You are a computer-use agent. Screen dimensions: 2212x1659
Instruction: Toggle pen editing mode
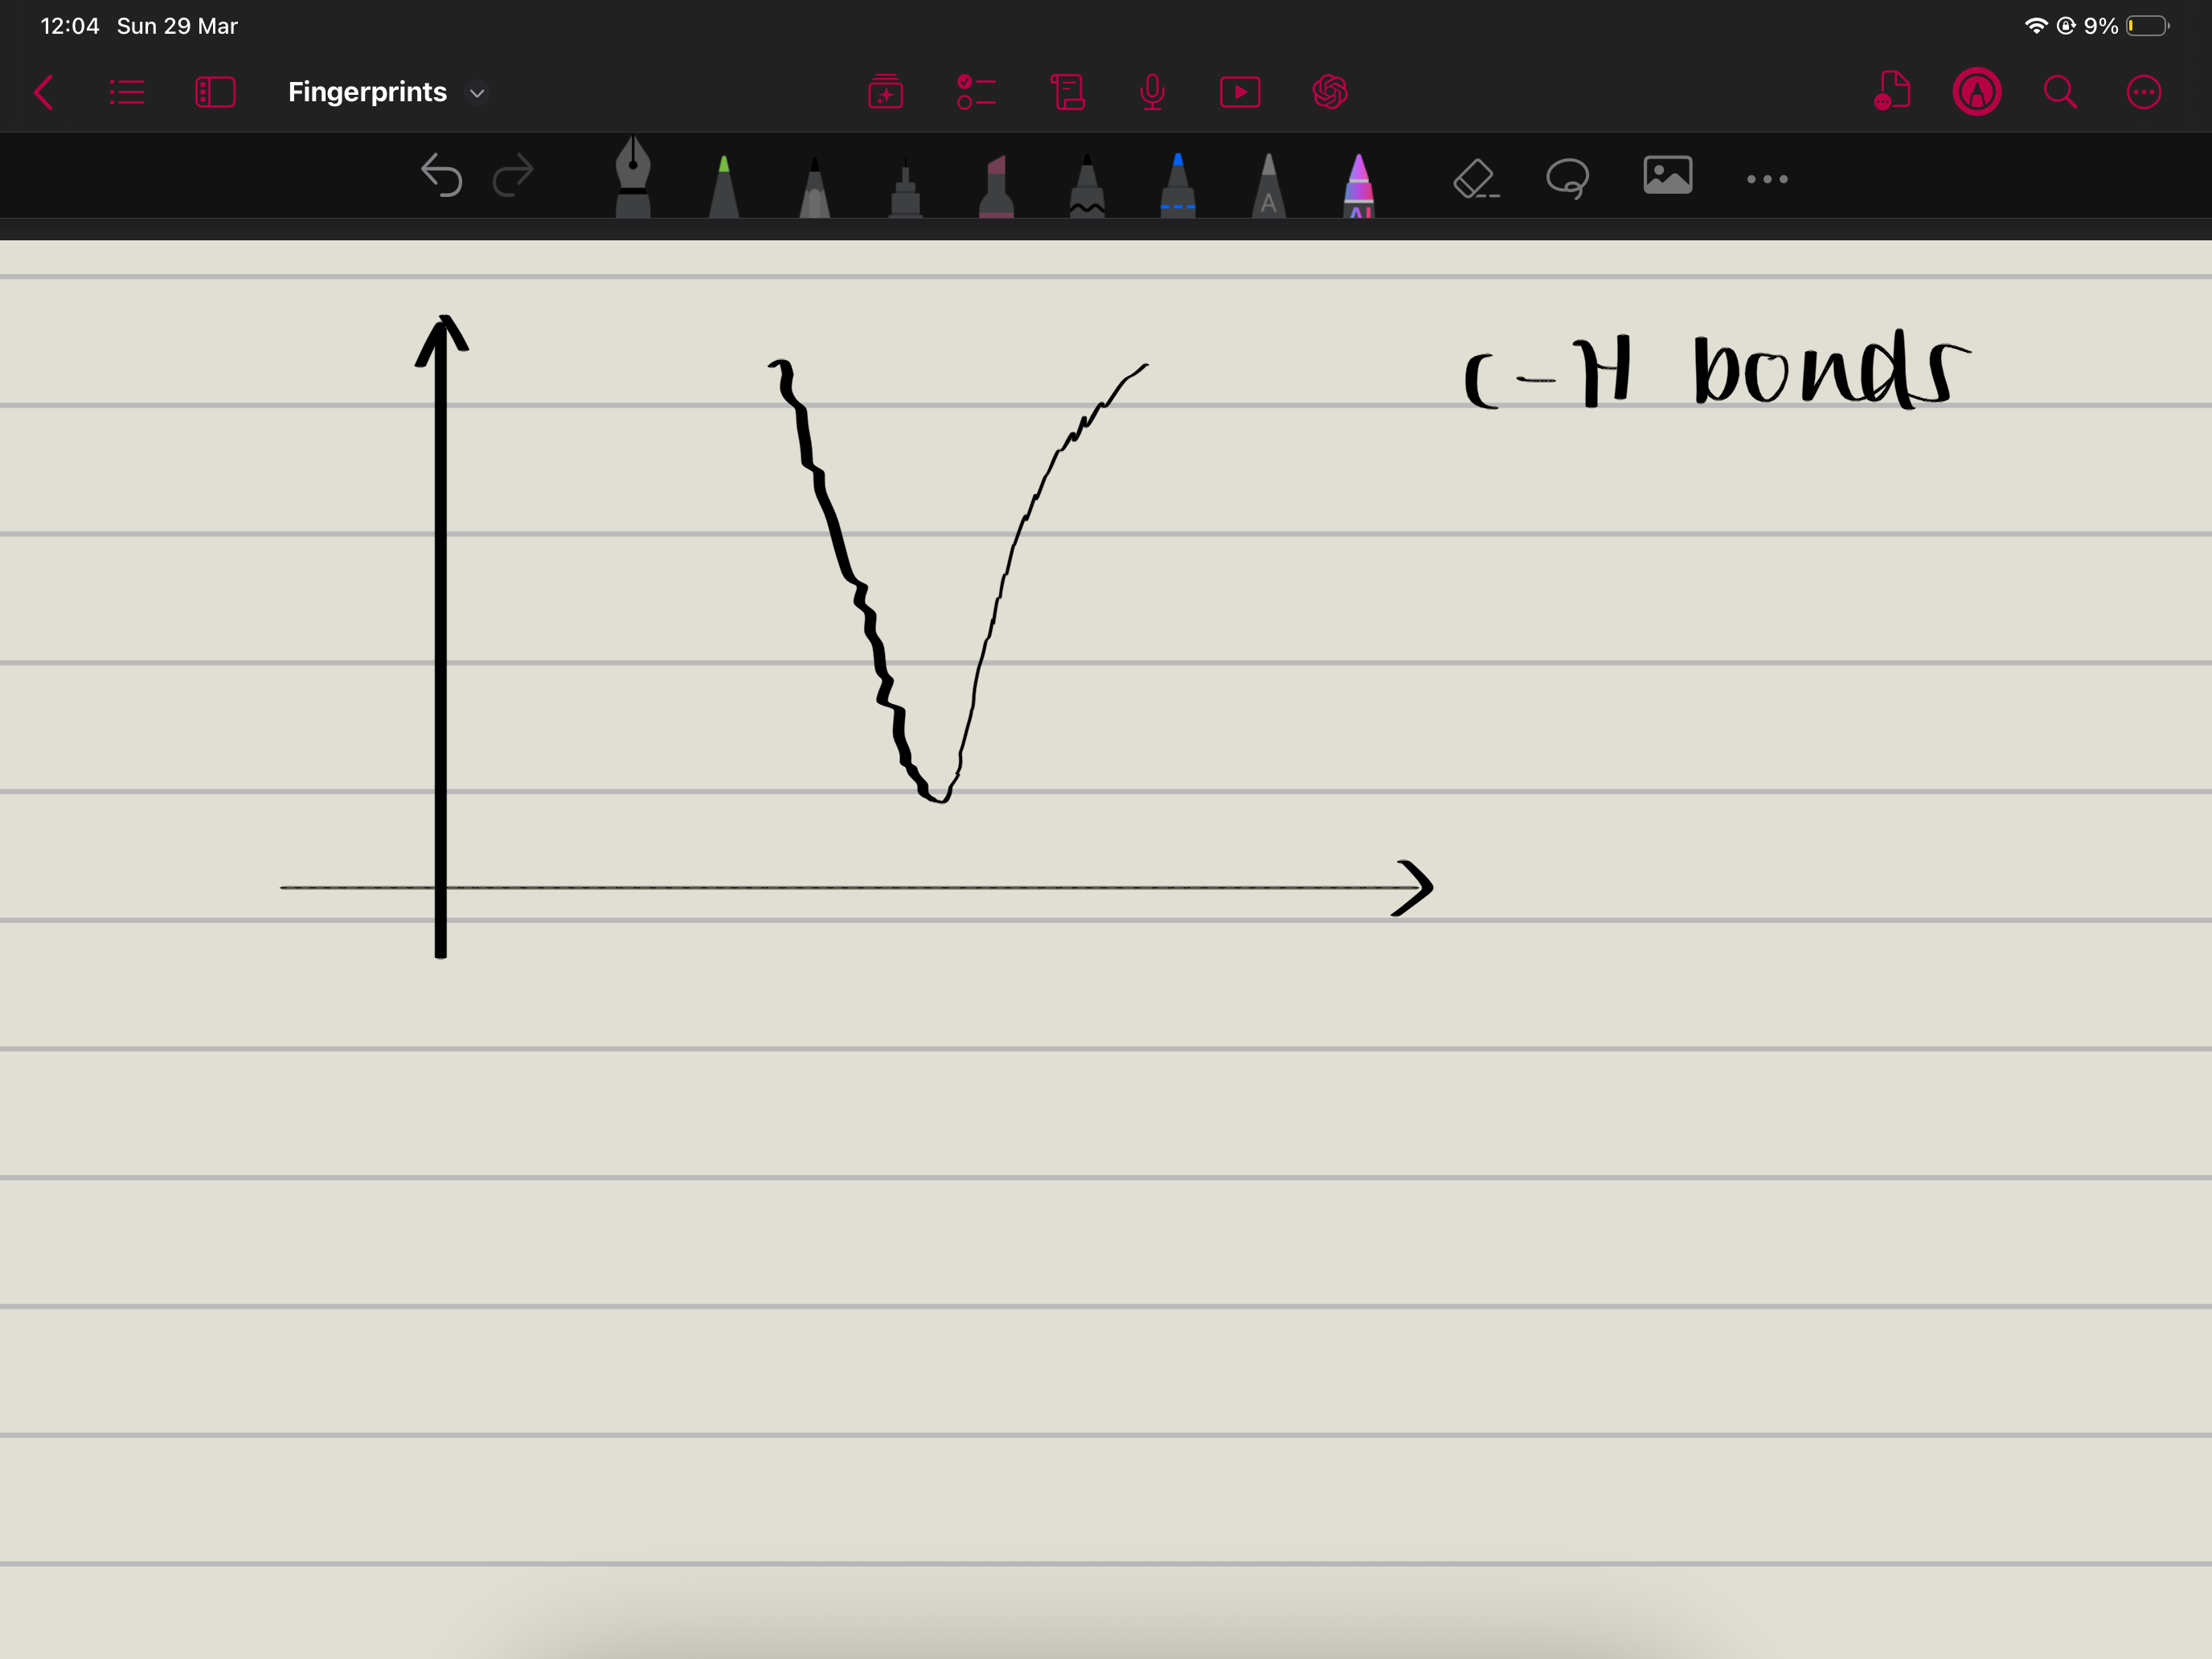pos(1976,92)
